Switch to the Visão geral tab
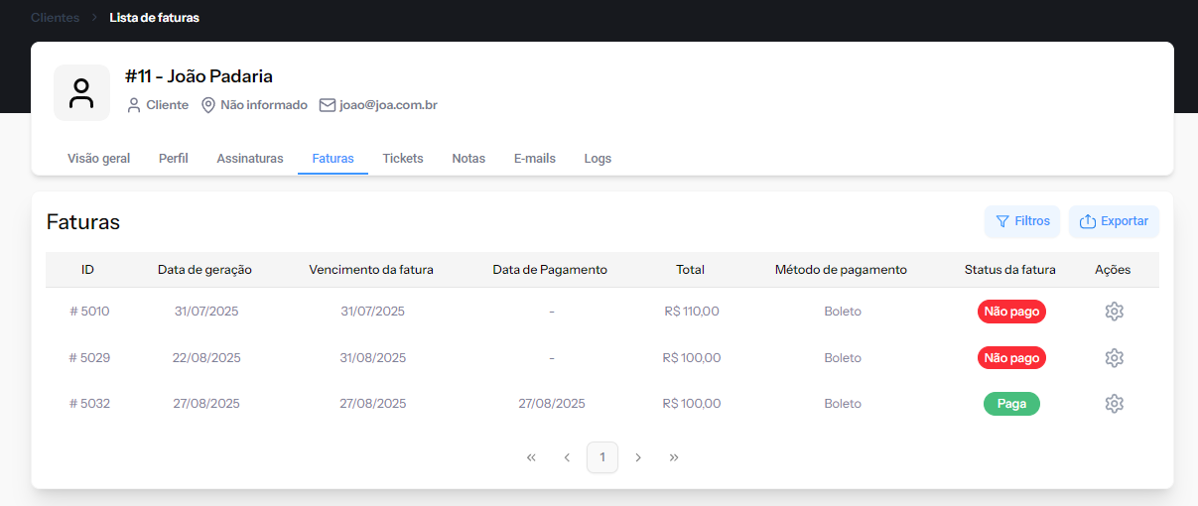1198x506 pixels. 98,159
